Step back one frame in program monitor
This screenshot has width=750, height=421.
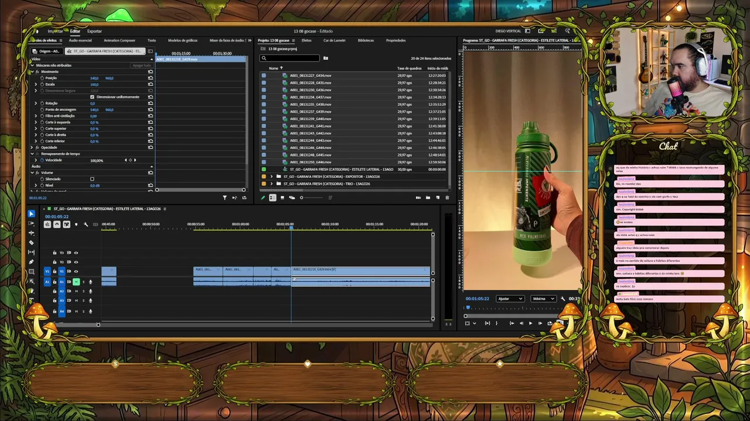tap(521, 323)
